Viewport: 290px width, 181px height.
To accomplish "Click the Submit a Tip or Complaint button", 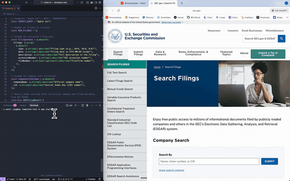I will coord(268,54).
